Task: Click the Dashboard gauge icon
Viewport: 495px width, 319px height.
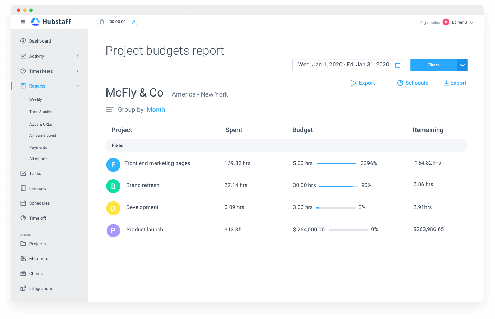Action: point(23,41)
